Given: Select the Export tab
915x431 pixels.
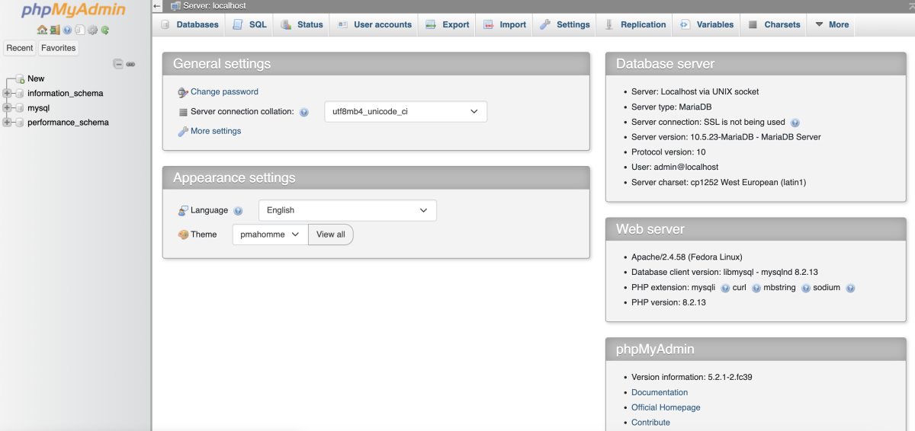Looking at the screenshot, I should click(x=448, y=24).
